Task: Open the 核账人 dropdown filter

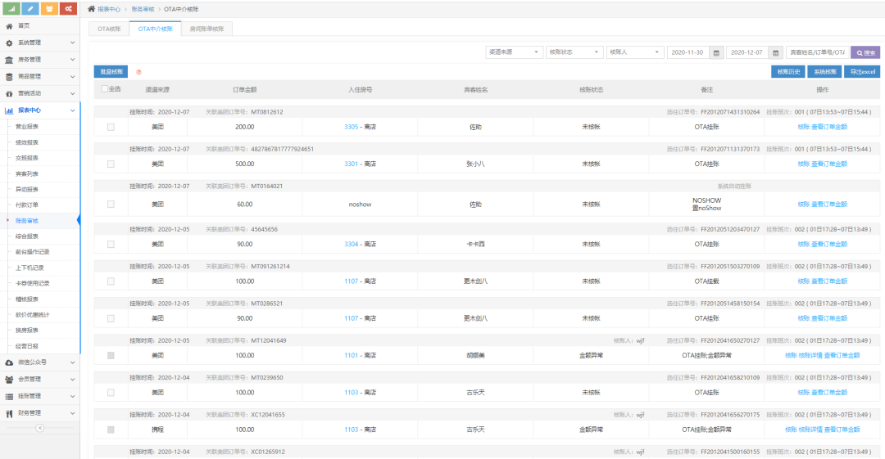Action: click(635, 52)
